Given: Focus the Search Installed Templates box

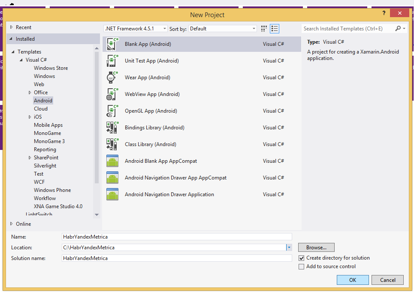Looking at the screenshot, I should [x=348, y=28].
